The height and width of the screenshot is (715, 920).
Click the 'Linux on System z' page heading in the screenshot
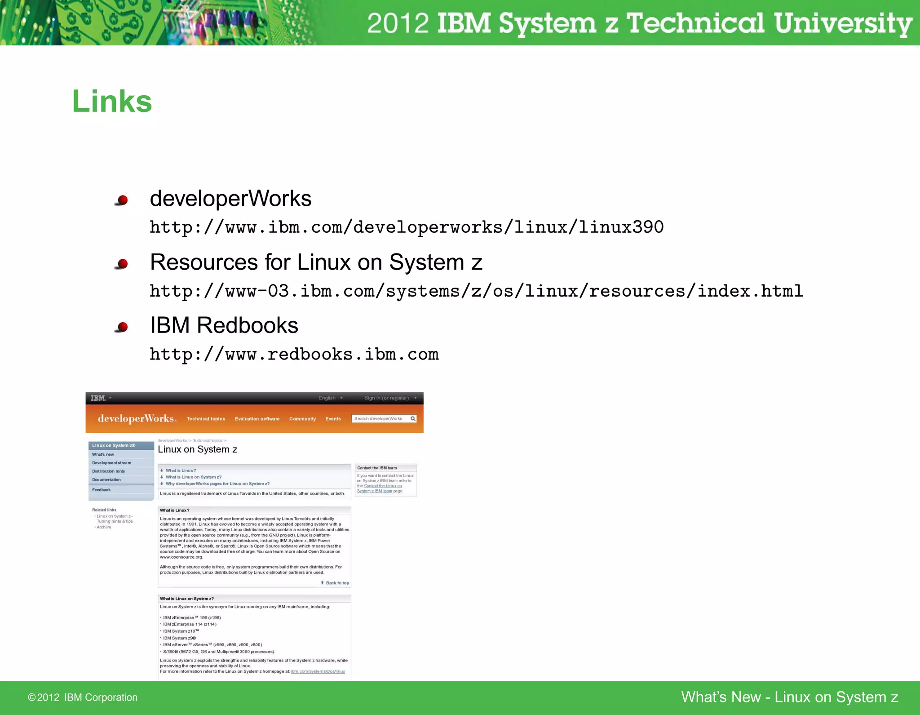click(x=198, y=449)
